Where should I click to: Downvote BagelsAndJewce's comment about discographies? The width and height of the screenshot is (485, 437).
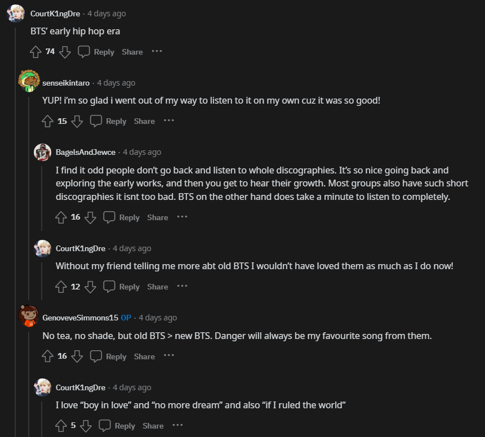pyautogui.click(x=90, y=217)
